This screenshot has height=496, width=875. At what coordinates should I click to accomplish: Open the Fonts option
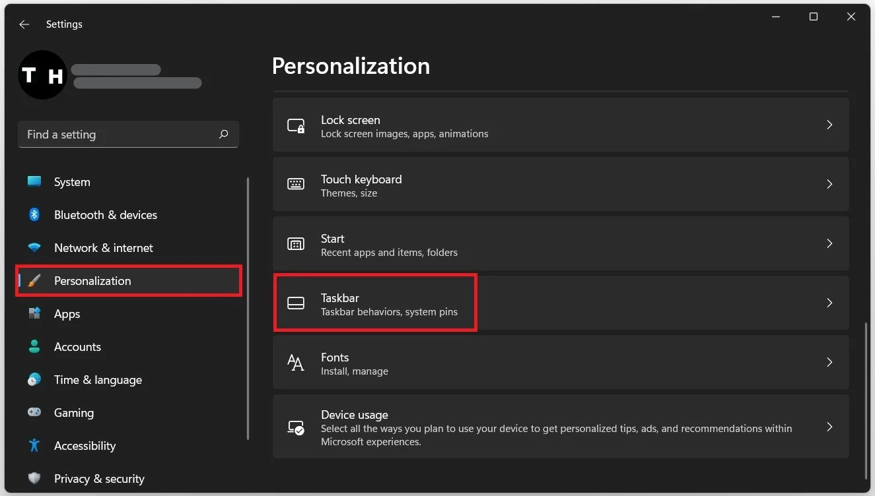point(561,362)
